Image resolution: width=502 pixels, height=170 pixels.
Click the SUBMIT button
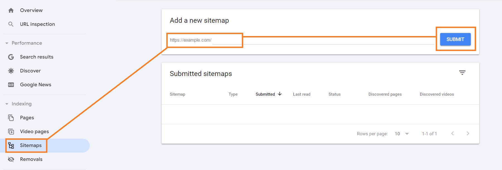455,39
